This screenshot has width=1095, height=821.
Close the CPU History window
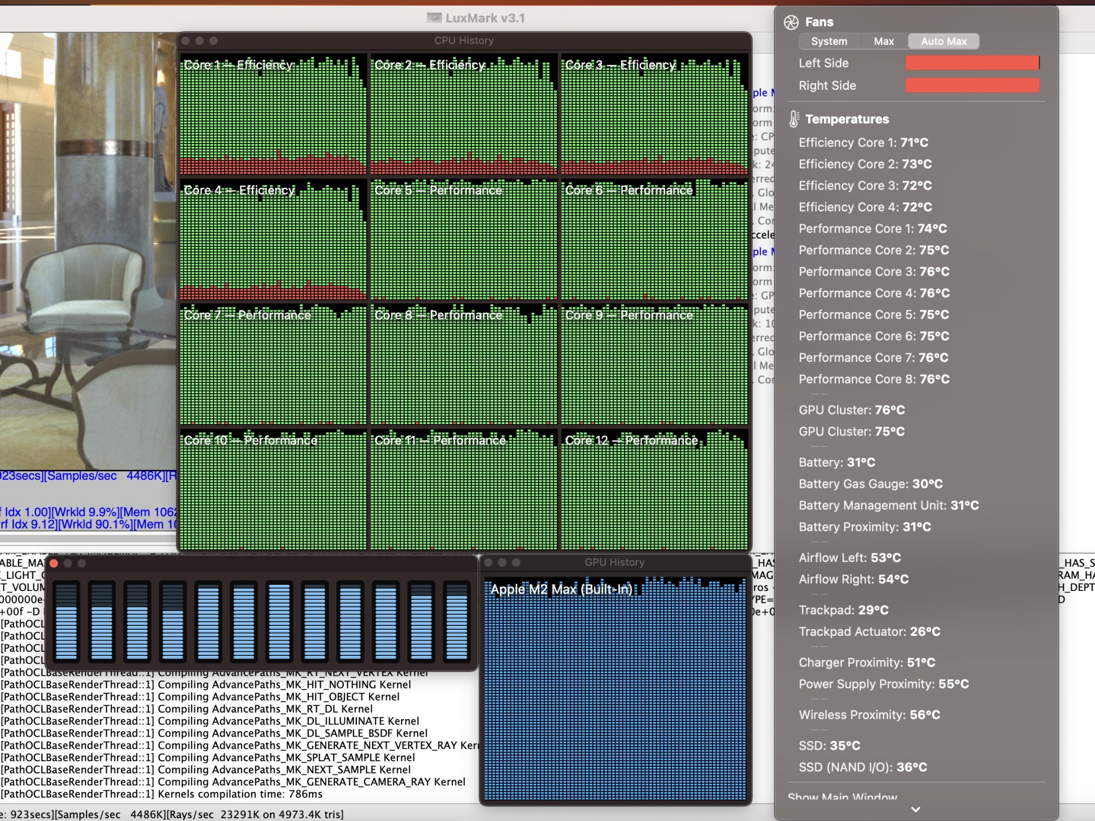pyautogui.click(x=186, y=41)
